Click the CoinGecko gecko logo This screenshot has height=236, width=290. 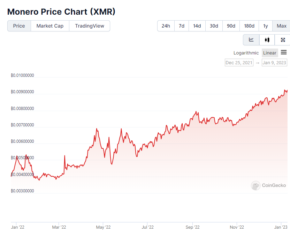256,185
